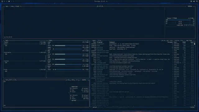Click the Cpu% column header
The image size is (199, 112).
(x=192, y=42)
